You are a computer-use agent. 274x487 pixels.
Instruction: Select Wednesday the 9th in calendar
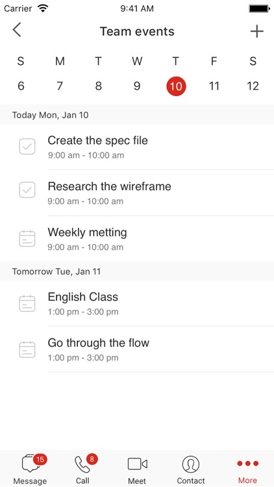(x=137, y=86)
